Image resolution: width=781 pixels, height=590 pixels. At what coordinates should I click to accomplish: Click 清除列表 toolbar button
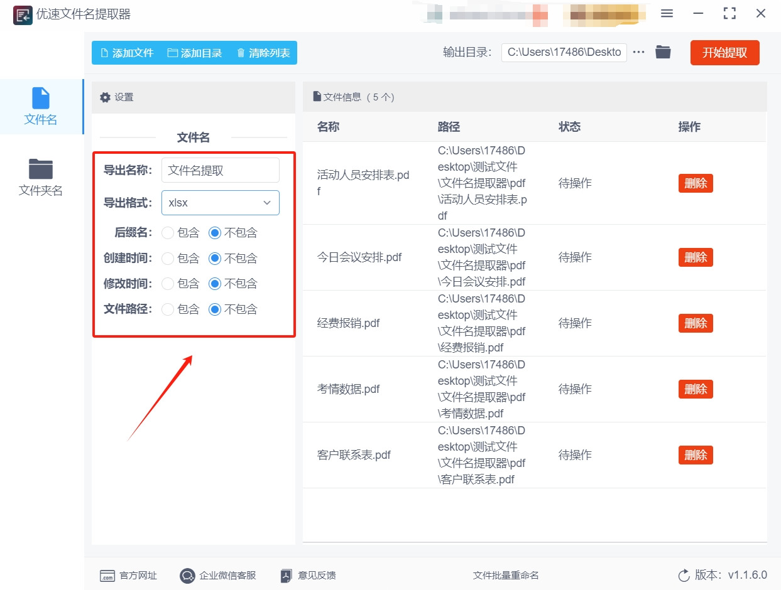263,53
